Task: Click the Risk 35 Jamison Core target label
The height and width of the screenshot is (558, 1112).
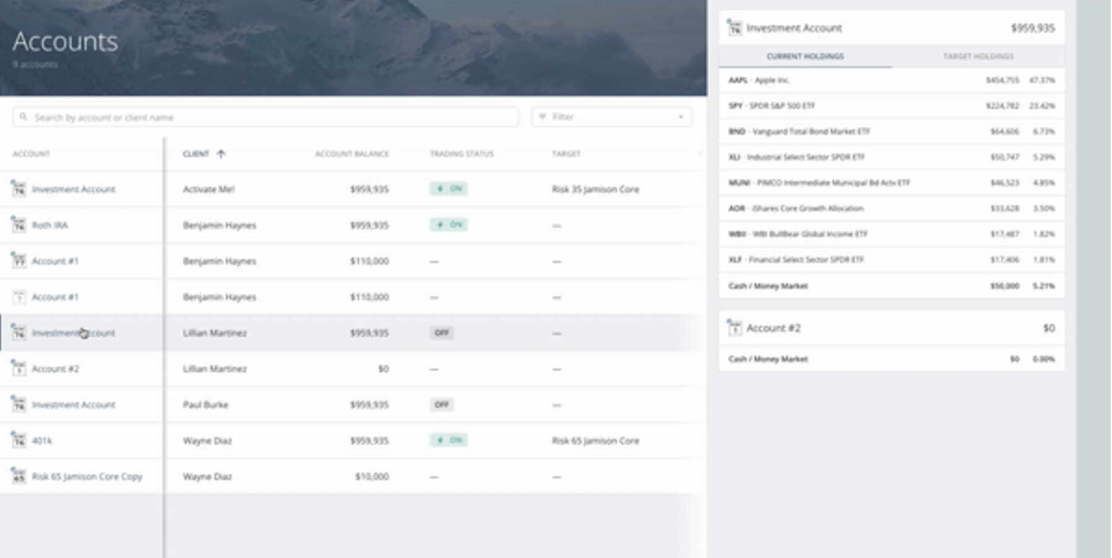Action: 597,189
